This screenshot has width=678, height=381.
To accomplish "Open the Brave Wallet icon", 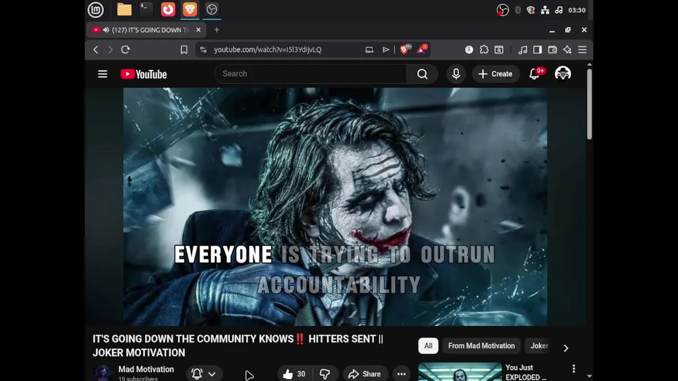I will click(x=552, y=50).
